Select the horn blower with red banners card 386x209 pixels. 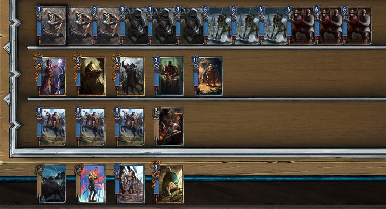pos(92,184)
